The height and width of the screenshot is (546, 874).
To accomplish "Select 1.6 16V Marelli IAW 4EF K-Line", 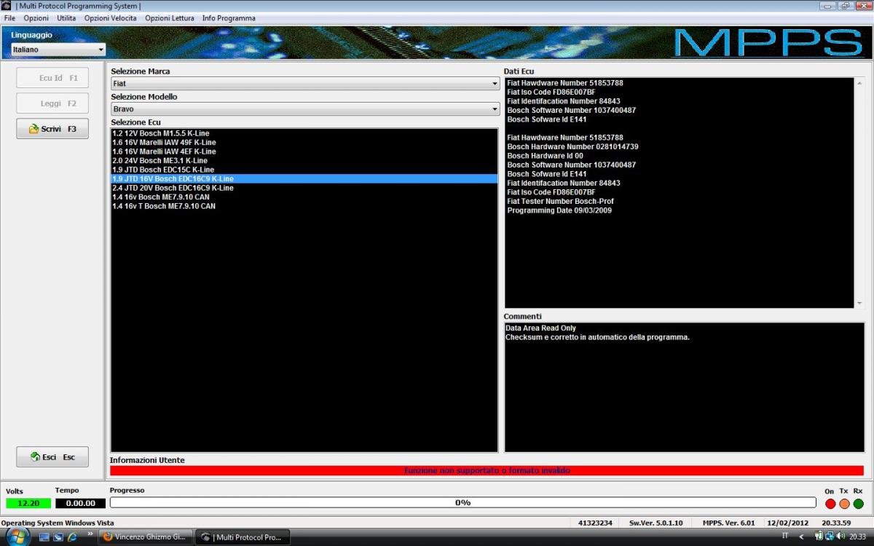I will pos(304,151).
